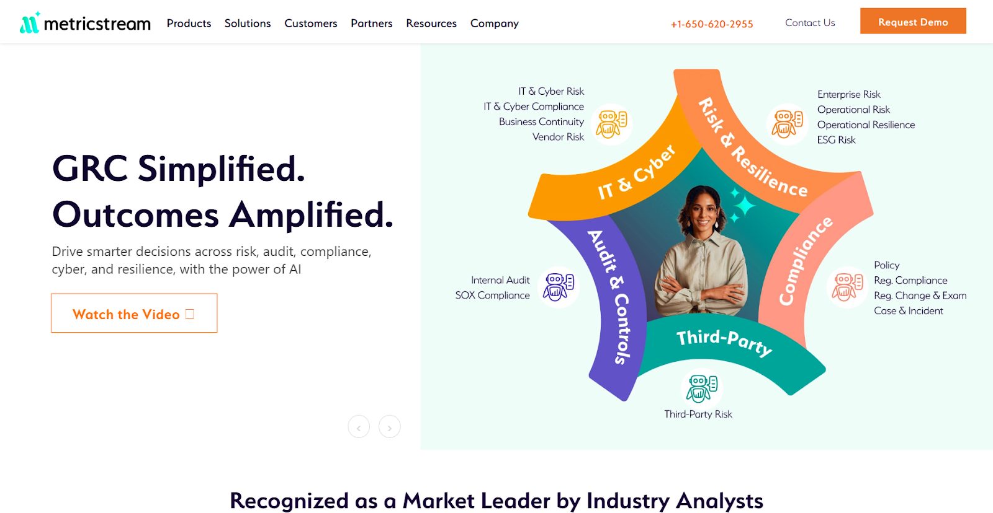Click the teal Third-Party robot icon

702,388
